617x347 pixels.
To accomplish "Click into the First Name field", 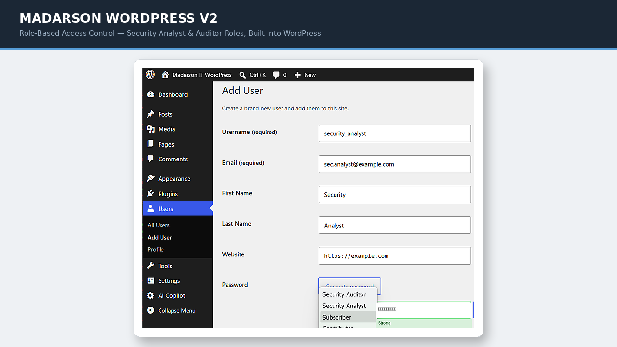I will click(x=395, y=195).
